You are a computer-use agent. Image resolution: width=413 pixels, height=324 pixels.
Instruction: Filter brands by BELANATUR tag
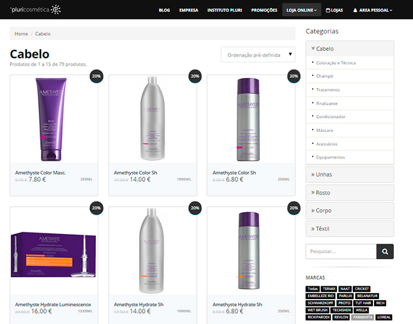pyautogui.click(x=367, y=296)
